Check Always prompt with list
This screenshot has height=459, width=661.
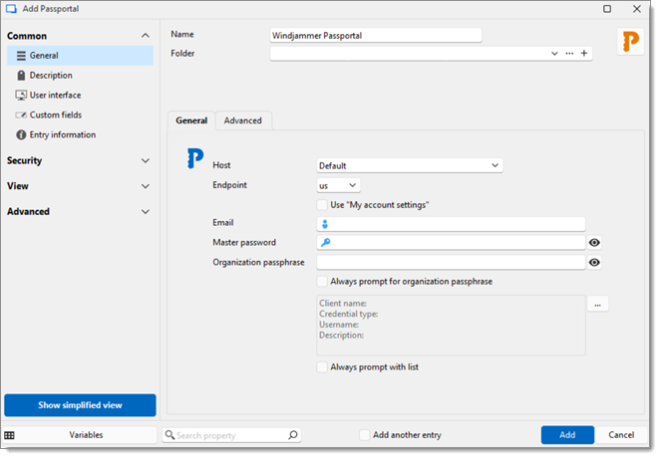322,367
